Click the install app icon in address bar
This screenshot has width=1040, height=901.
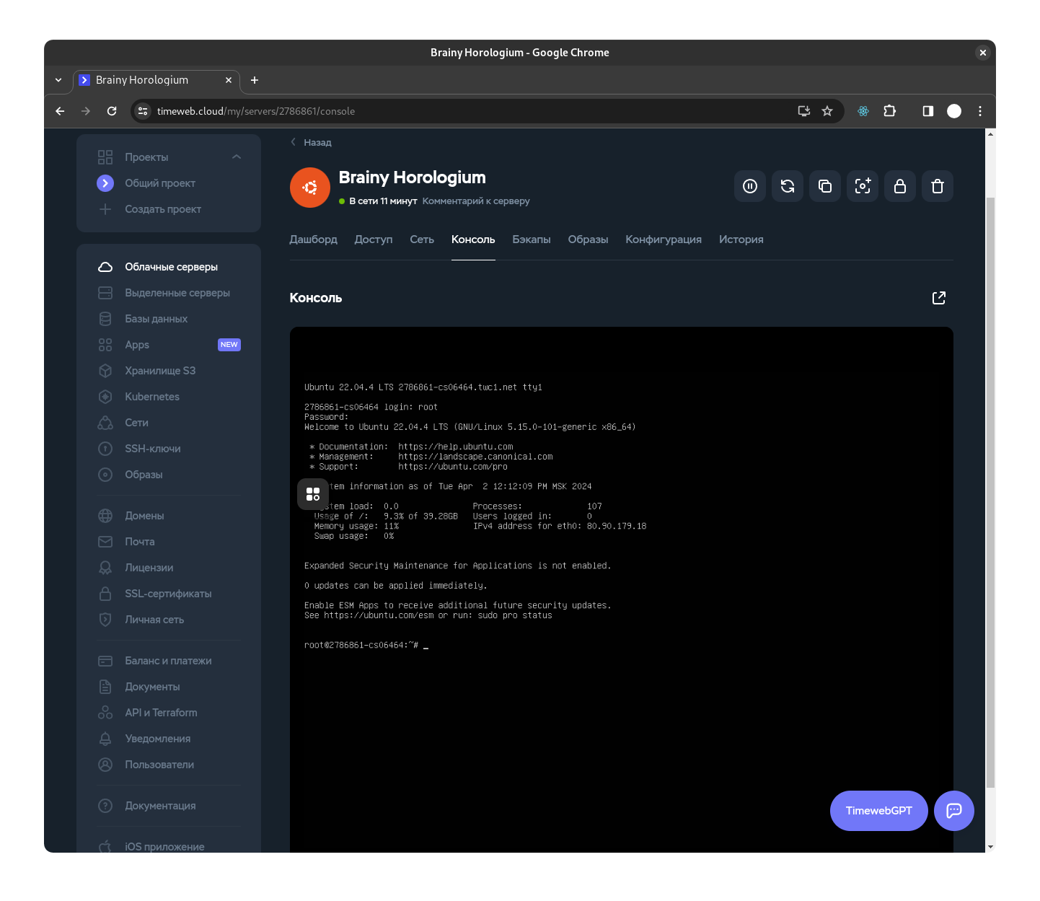[x=804, y=111]
